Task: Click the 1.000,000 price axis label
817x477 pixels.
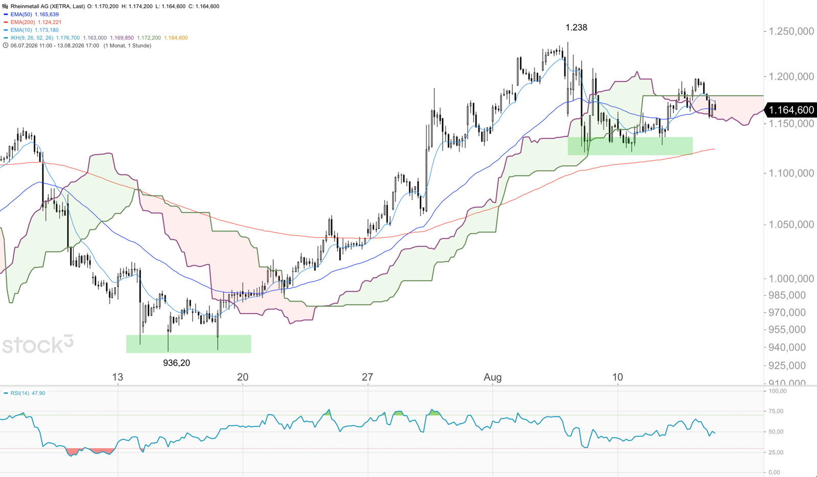Action: (x=791, y=279)
